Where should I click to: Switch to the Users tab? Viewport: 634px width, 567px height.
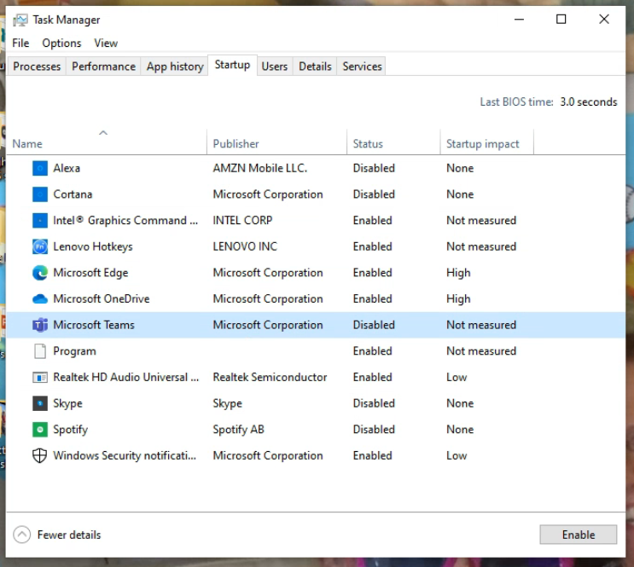pos(275,67)
